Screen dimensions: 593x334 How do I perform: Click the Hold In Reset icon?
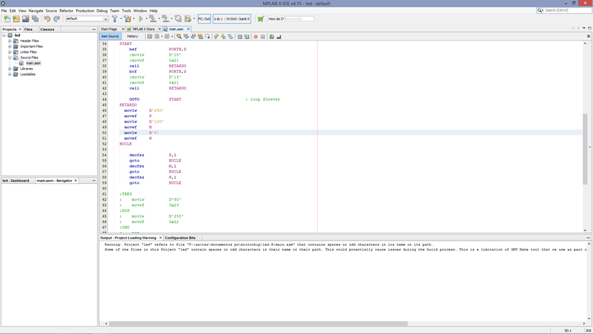pyautogui.click(x=178, y=19)
